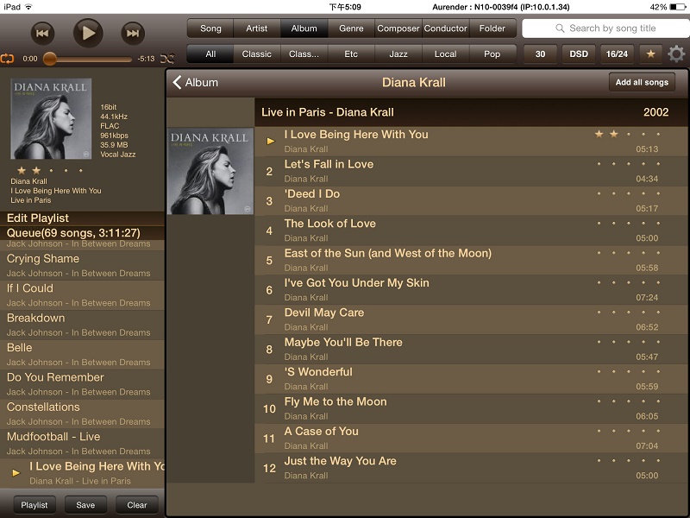Screen dimensions: 690x518
Task: Select the Classic category filter
Action: (257, 54)
